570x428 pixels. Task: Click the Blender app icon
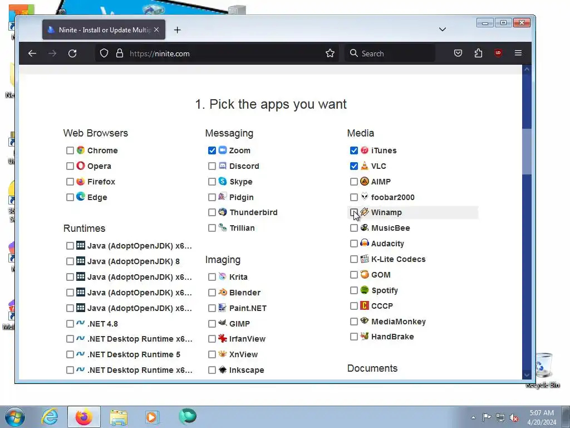(x=223, y=292)
